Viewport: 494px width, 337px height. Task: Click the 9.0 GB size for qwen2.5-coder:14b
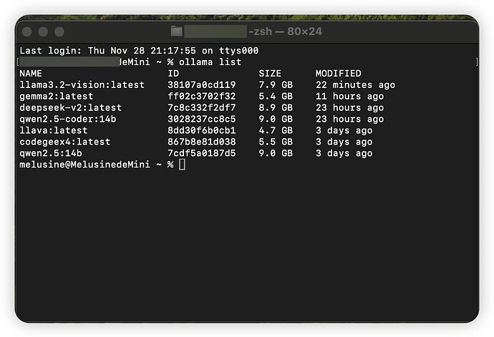point(276,119)
